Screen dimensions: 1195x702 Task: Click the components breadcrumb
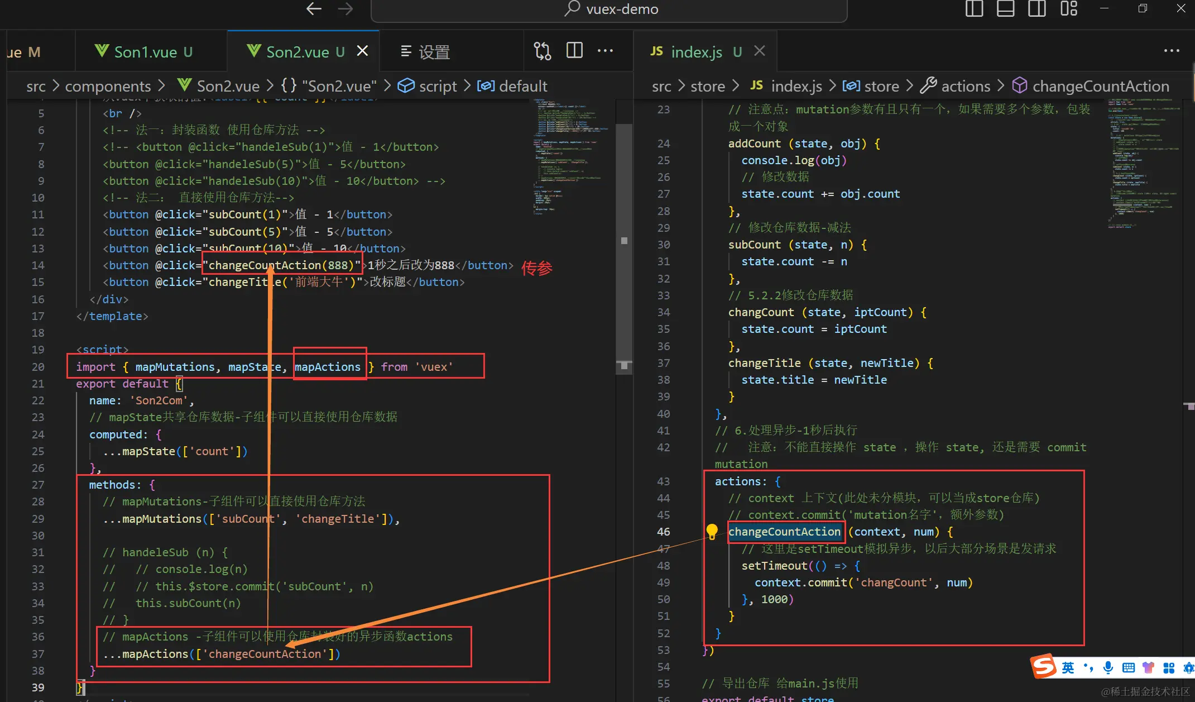(x=108, y=86)
